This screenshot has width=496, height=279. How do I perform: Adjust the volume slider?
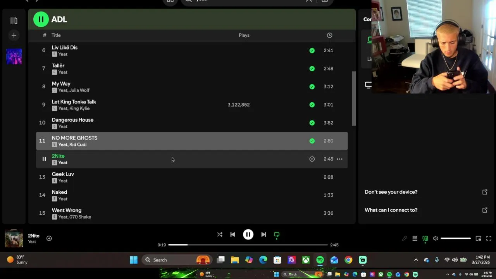click(456, 238)
